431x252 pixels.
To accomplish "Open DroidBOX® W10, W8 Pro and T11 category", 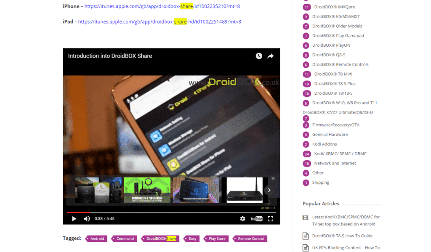I will click(x=345, y=103).
